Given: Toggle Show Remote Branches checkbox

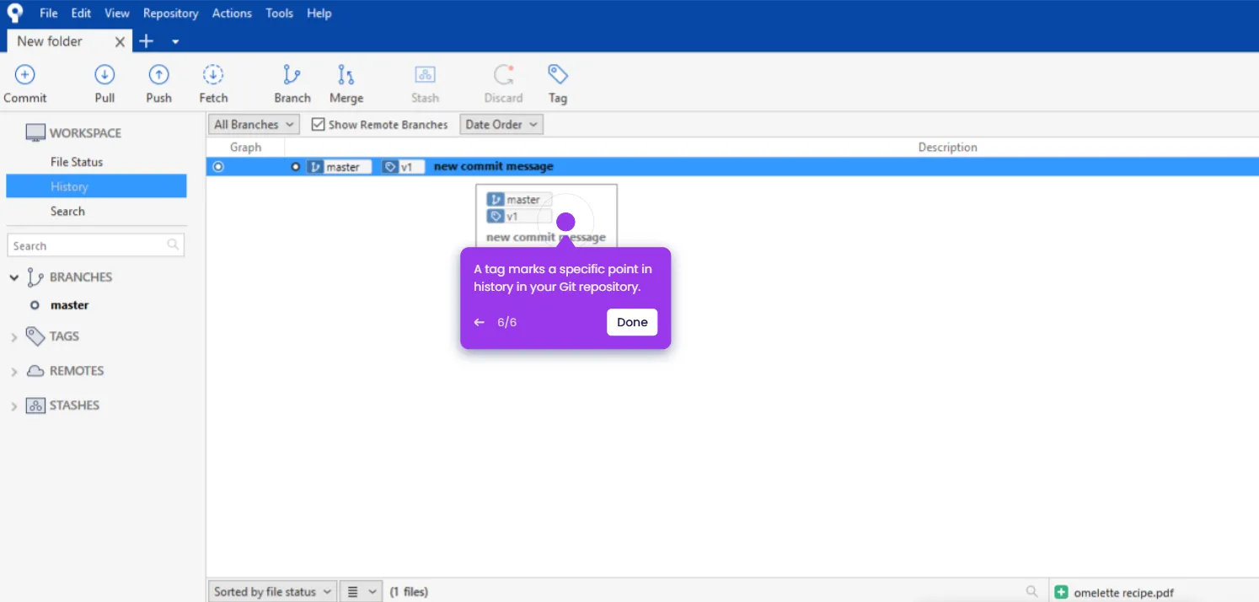Looking at the screenshot, I should click(x=318, y=124).
